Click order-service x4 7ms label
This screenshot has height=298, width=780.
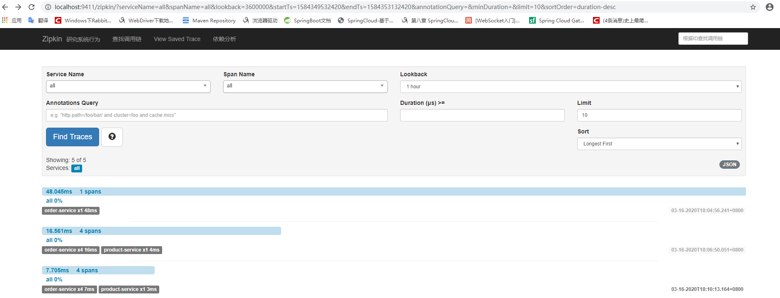69,289
